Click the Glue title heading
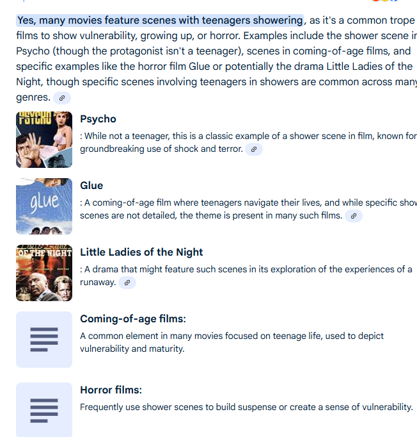Screen dimensions: 417x437 91,186
